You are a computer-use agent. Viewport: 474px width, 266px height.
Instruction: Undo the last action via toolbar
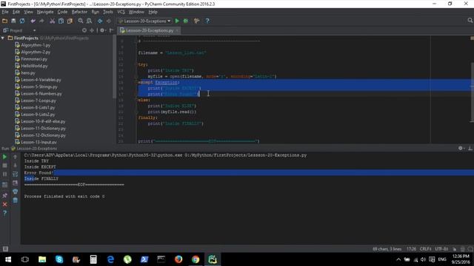pyautogui.click(x=33, y=21)
